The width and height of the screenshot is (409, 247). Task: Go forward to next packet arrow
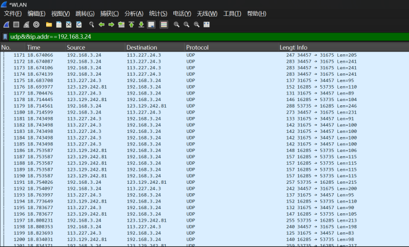coord(111,24)
